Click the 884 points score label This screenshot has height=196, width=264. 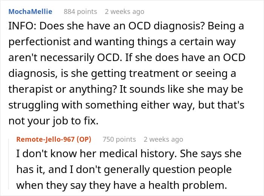80,12
